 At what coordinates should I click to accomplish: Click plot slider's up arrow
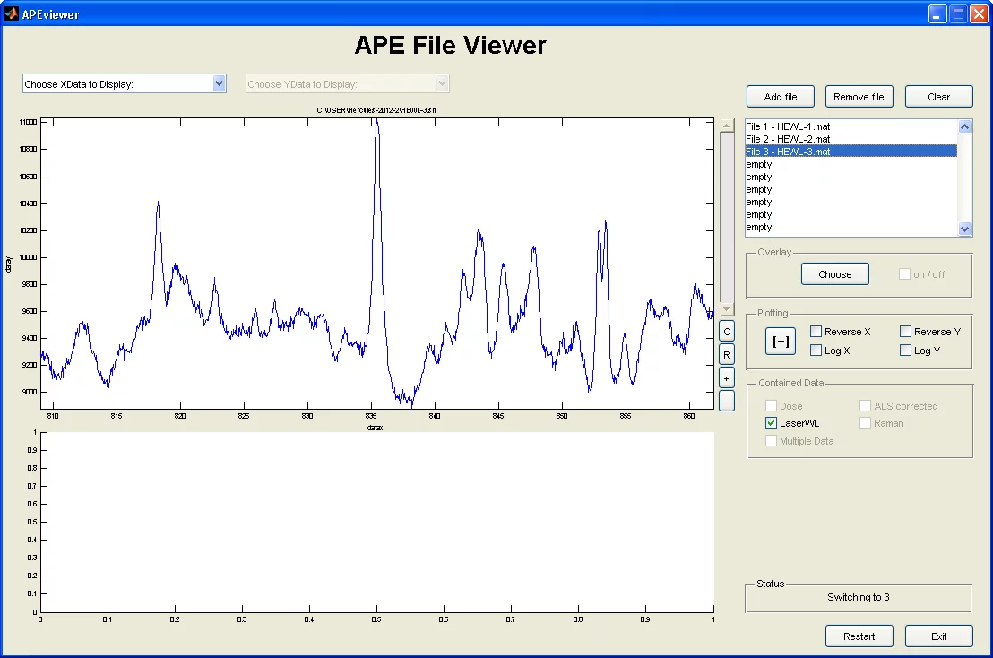click(x=727, y=126)
